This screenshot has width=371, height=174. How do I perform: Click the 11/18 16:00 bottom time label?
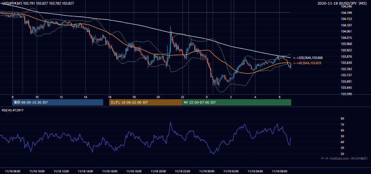pyautogui.click(x=109, y=171)
